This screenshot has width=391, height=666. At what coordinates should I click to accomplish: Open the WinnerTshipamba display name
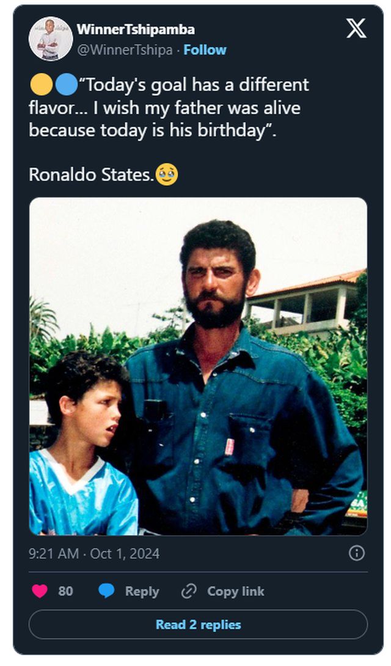point(136,29)
